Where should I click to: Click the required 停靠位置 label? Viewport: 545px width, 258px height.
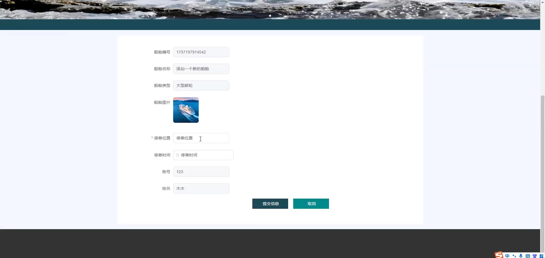click(162, 138)
